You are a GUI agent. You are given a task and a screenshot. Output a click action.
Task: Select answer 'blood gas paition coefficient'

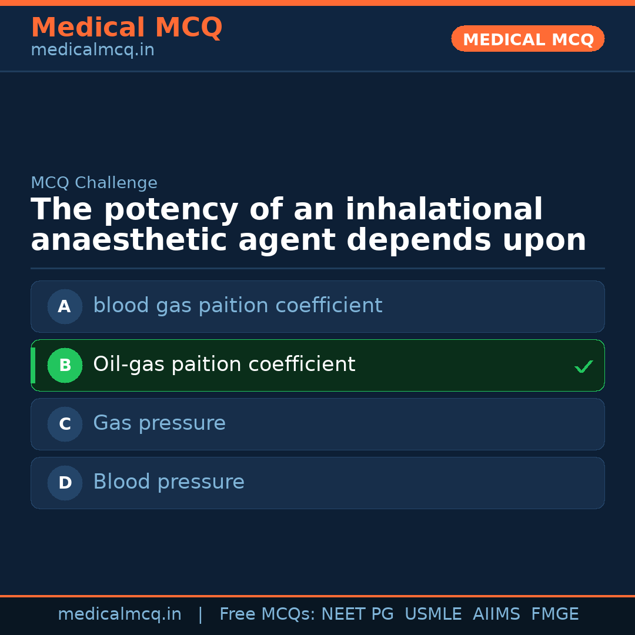pyautogui.click(x=238, y=306)
